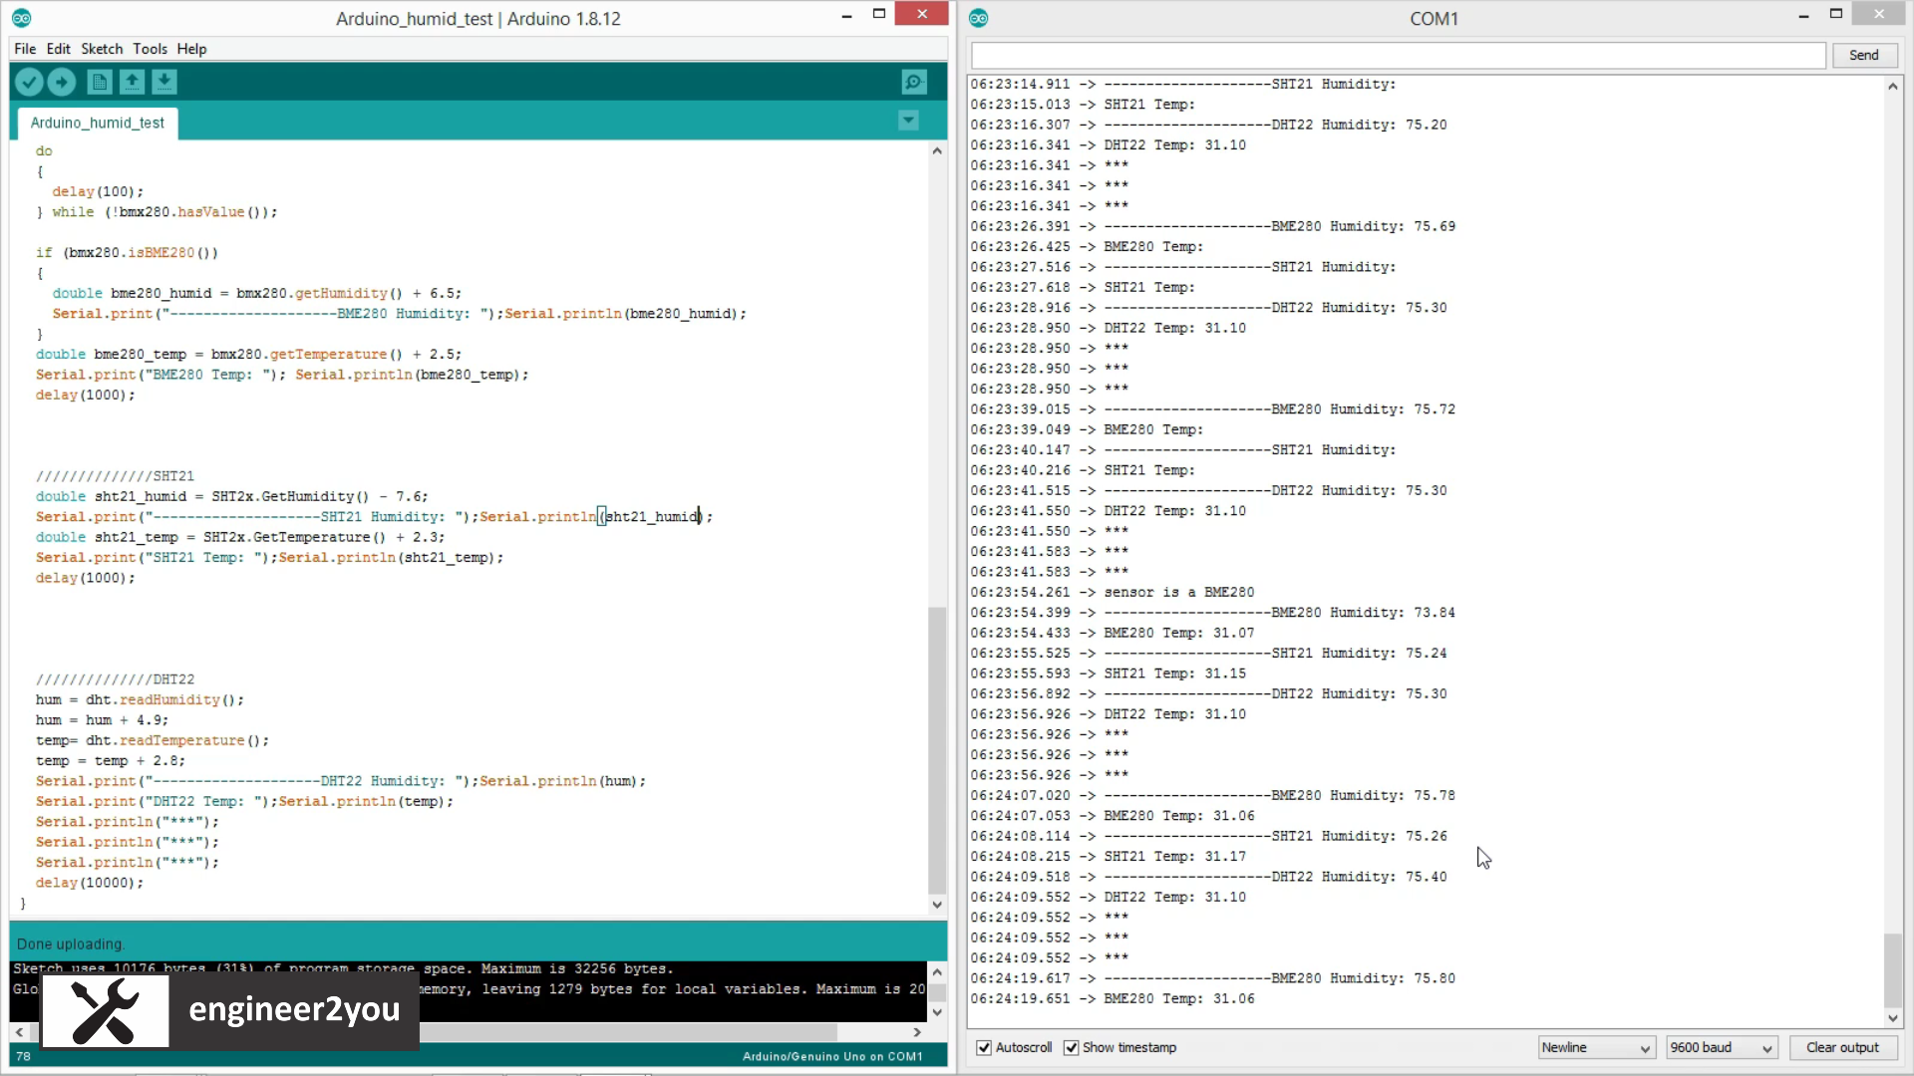Open the tab options dropdown arrow

click(x=908, y=121)
